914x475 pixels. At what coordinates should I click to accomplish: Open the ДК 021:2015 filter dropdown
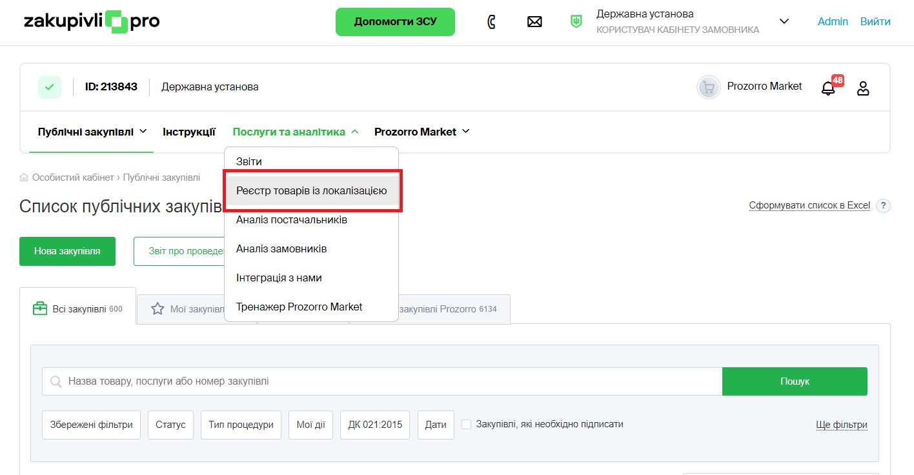(374, 425)
